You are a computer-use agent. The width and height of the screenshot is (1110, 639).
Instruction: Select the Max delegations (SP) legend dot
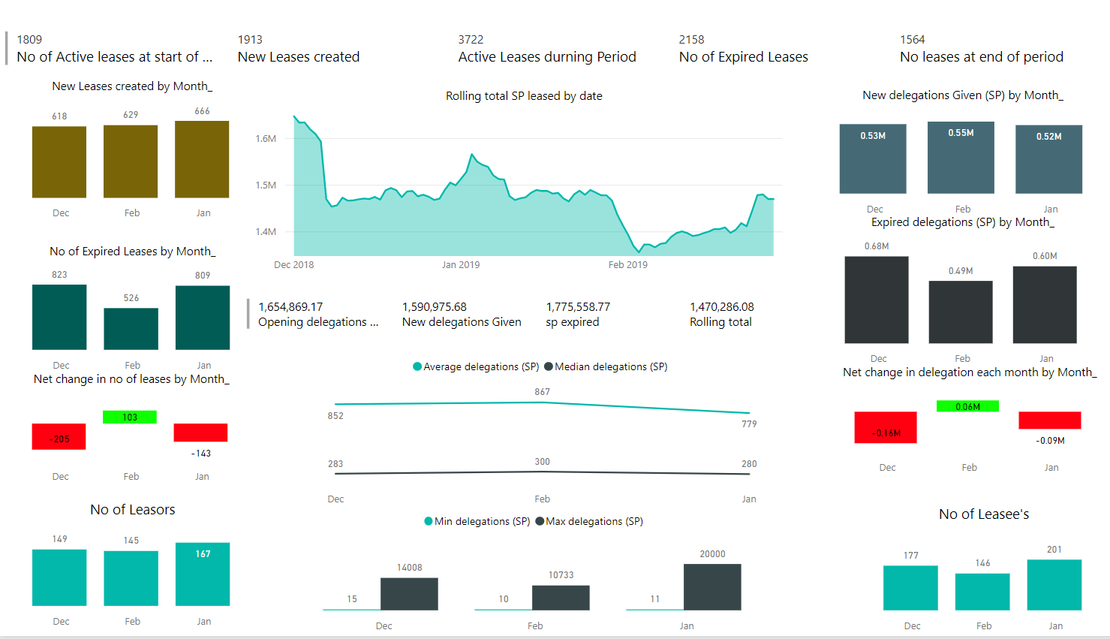click(540, 521)
